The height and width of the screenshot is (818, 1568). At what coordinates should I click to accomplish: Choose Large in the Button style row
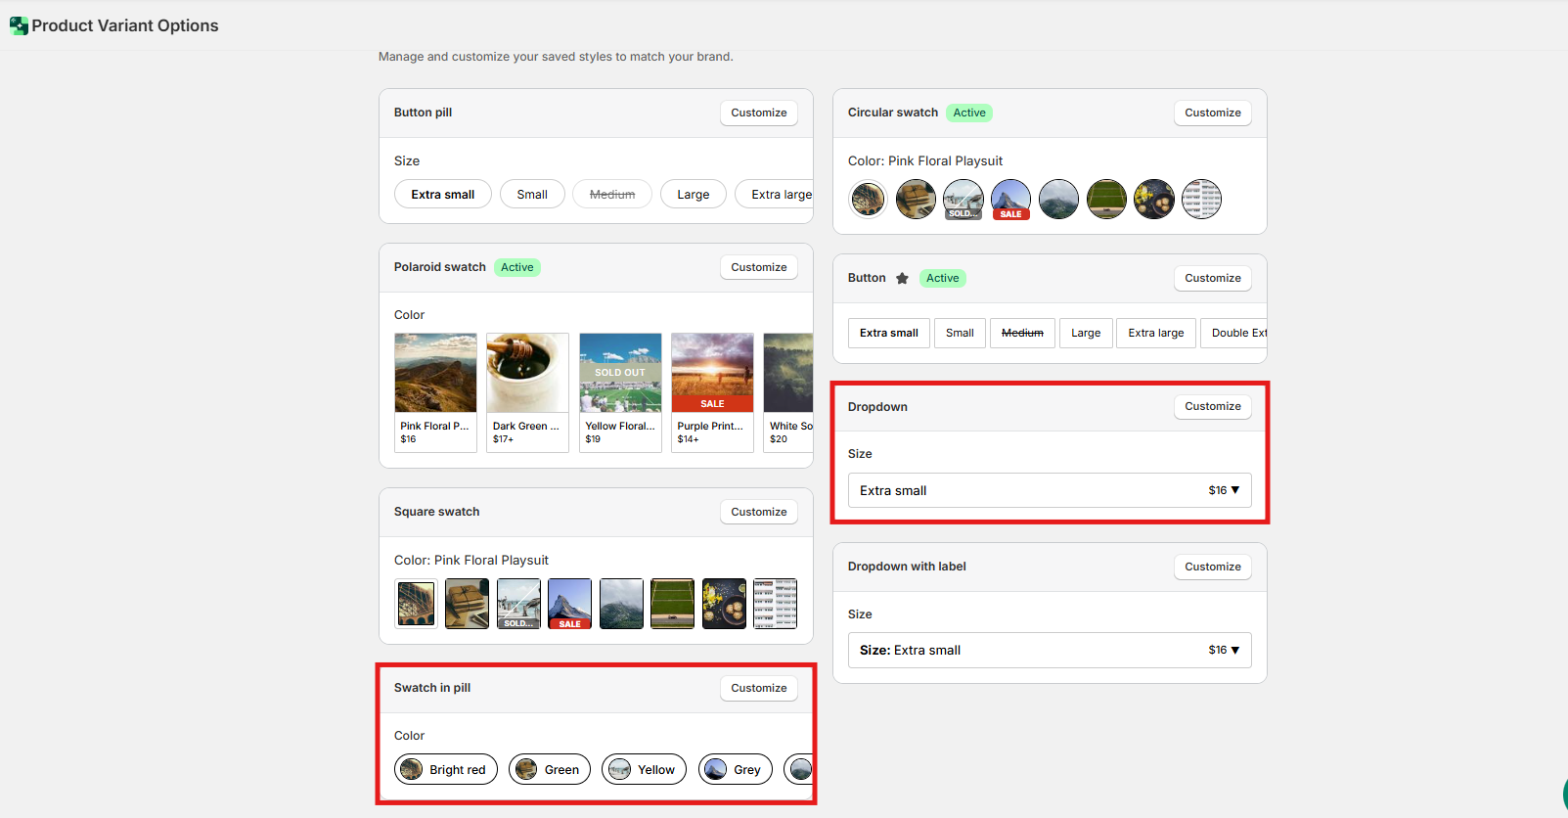point(1085,334)
